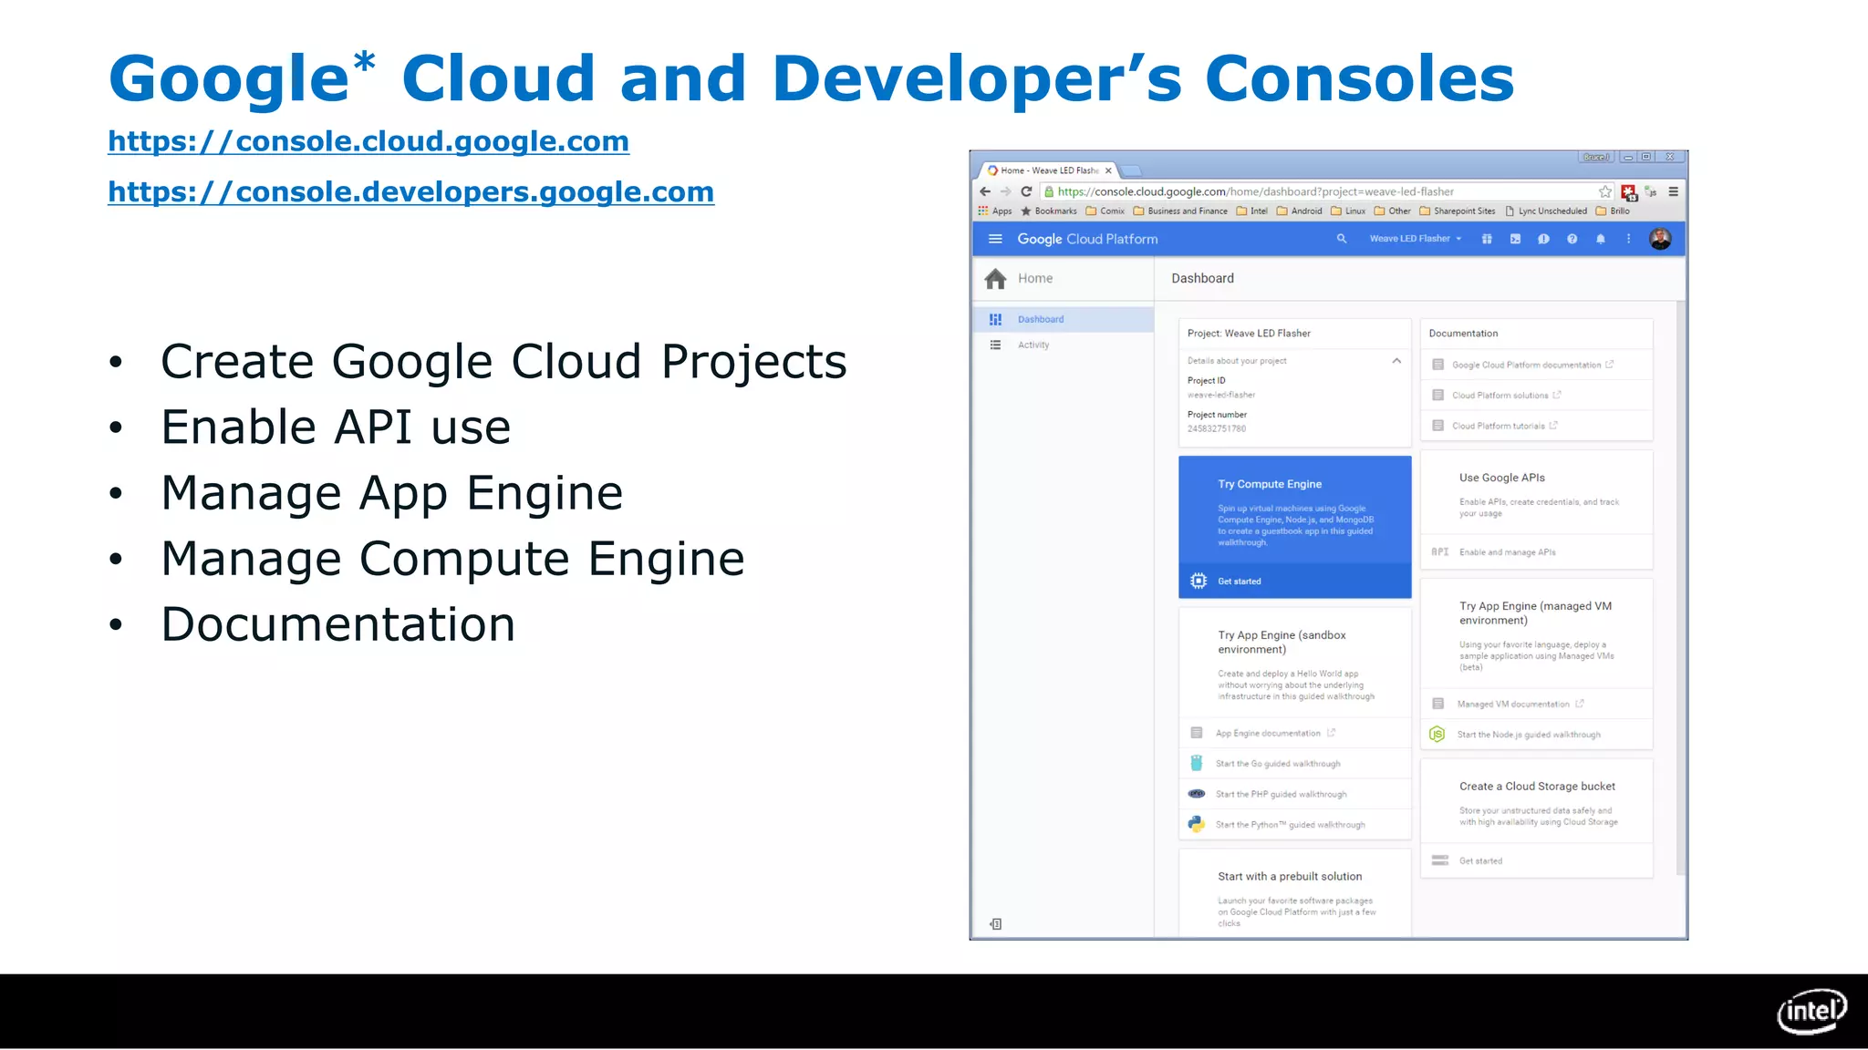Click the red extension icon with badge
The width and height of the screenshot is (1868, 1050).
(x=1629, y=192)
